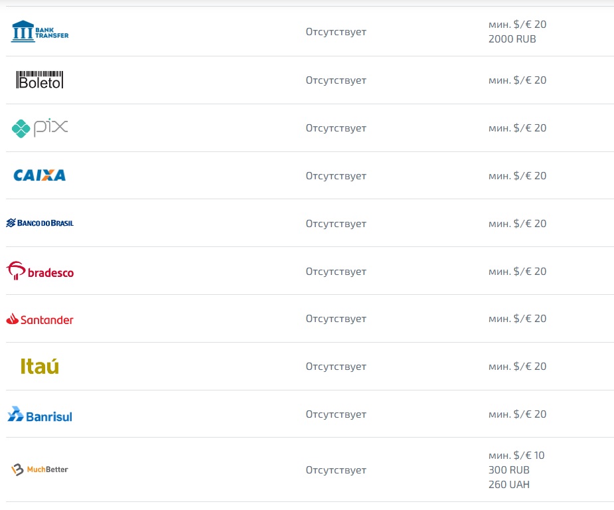Click the Bank Transfer fee text "Отсутствует"
Viewport: 614px width, 510px height.
coord(336,32)
